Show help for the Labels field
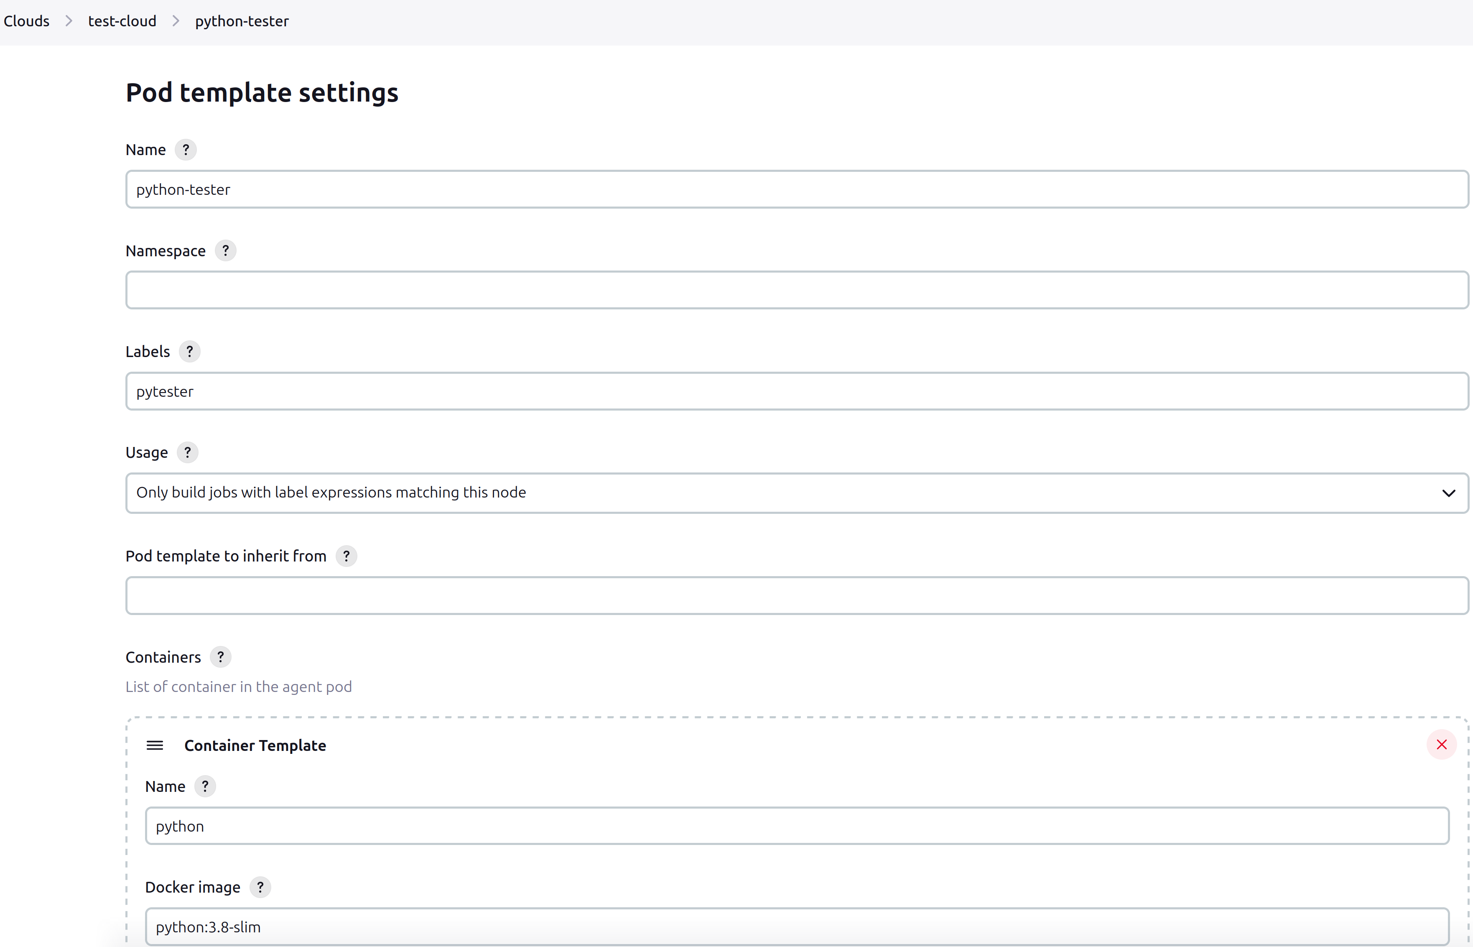This screenshot has height=947, width=1473. [x=189, y=351]
